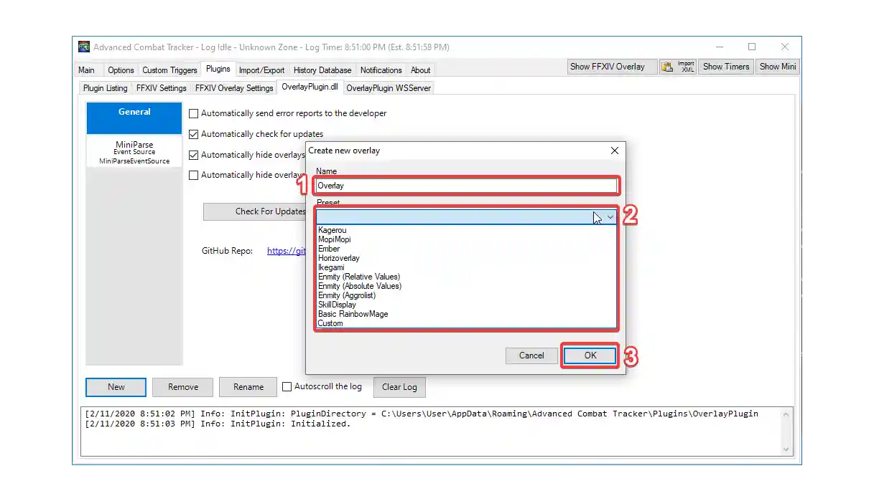Select MiniParse Event Source in sidebar
The height and width of the screenshot is (501, 874).
(x=134, y=151)
